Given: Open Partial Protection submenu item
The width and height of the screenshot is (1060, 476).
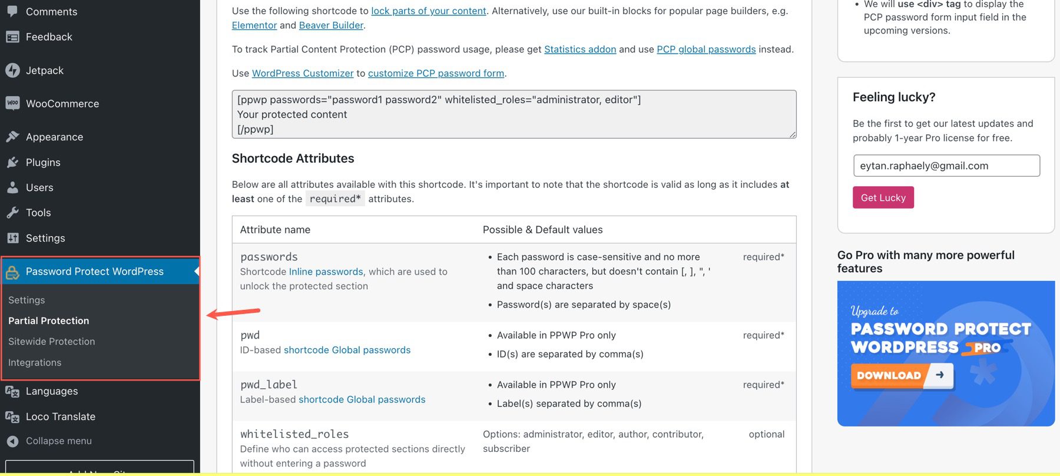Looking at the screenshot, I should click(49, 320).
